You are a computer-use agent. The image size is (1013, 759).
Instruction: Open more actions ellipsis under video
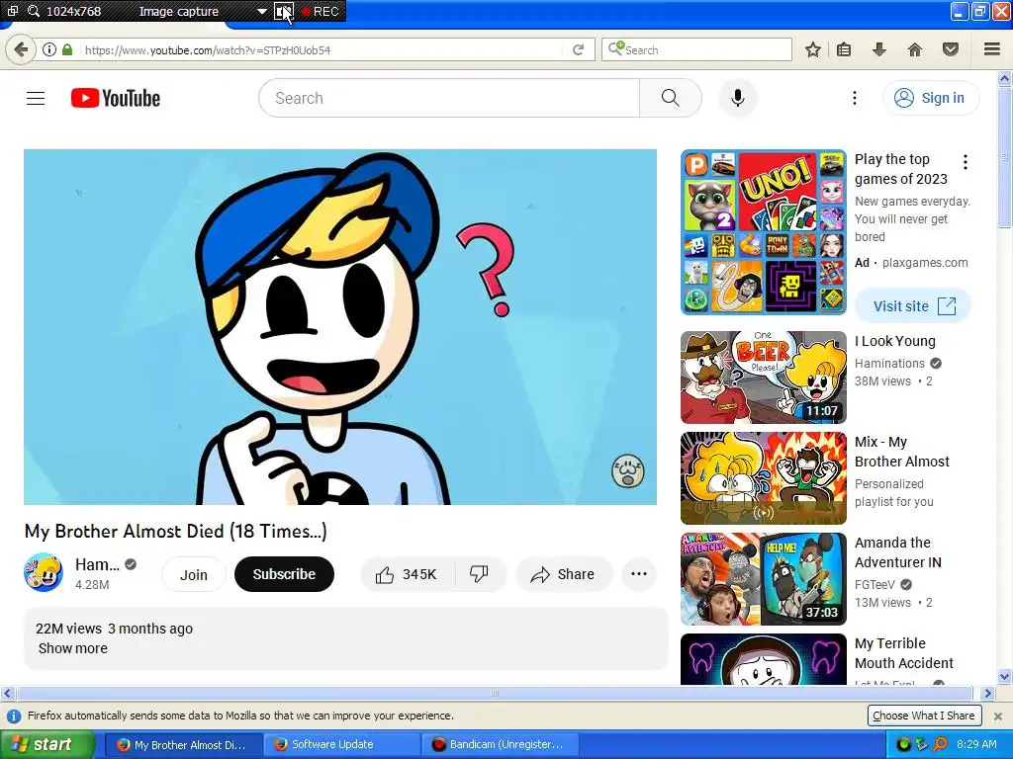pos(638,574)
